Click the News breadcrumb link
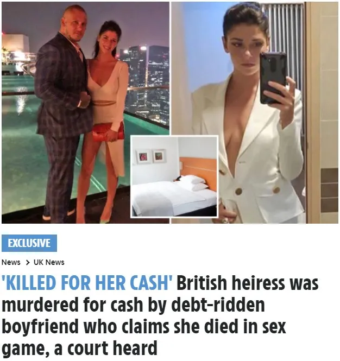Image resolution: width=340 pixels, height=361 pixels. [11, 262]
